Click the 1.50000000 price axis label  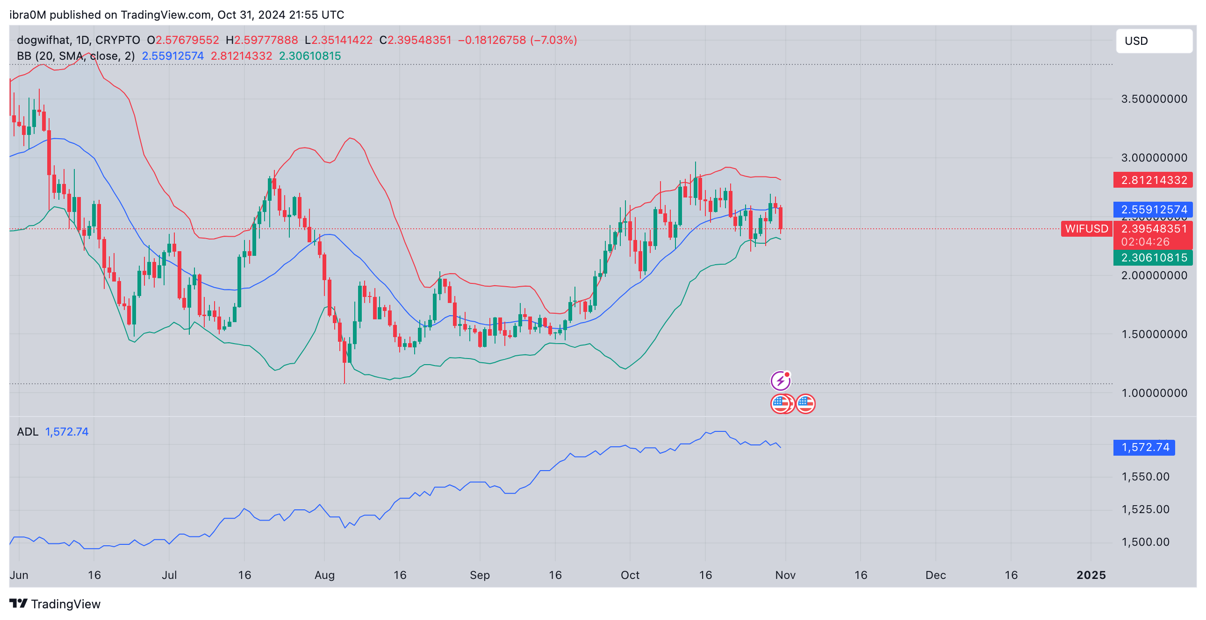1154,334
